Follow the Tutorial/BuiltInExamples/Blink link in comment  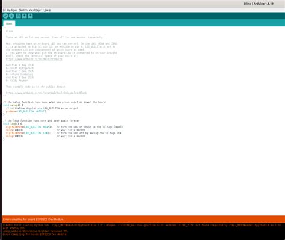click(46, 93)
